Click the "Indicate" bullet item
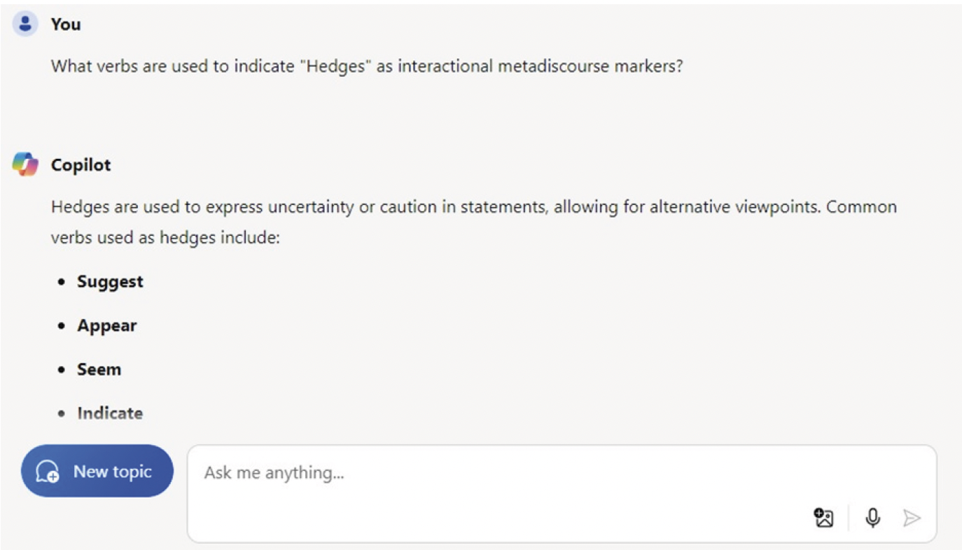The image size is (962, 550). (110, 414)
